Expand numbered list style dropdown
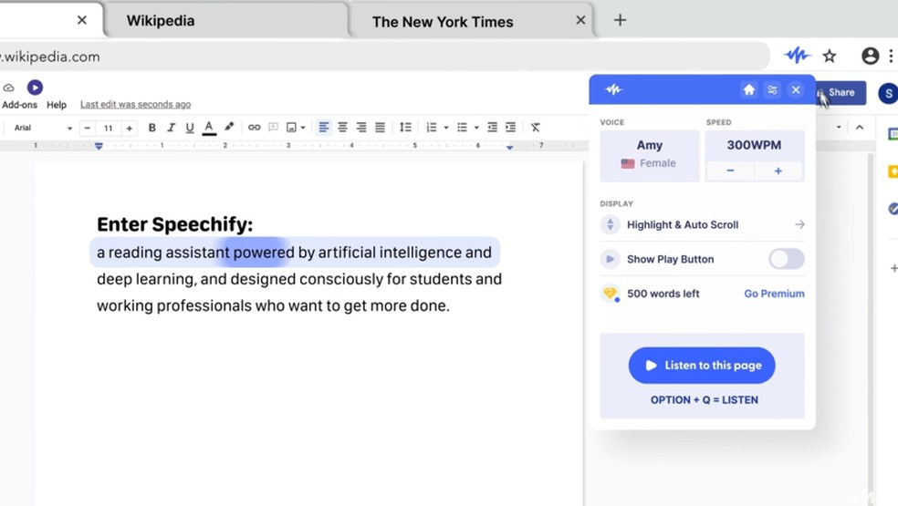898x506 pixels. pos(446,129)
